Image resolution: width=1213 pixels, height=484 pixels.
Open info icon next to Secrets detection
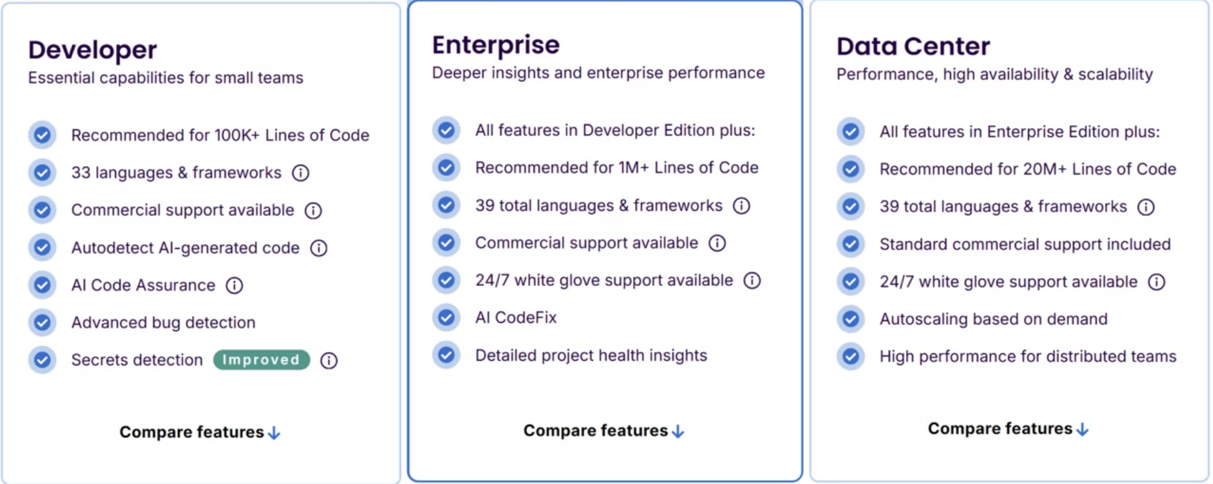tap(329, 361)
